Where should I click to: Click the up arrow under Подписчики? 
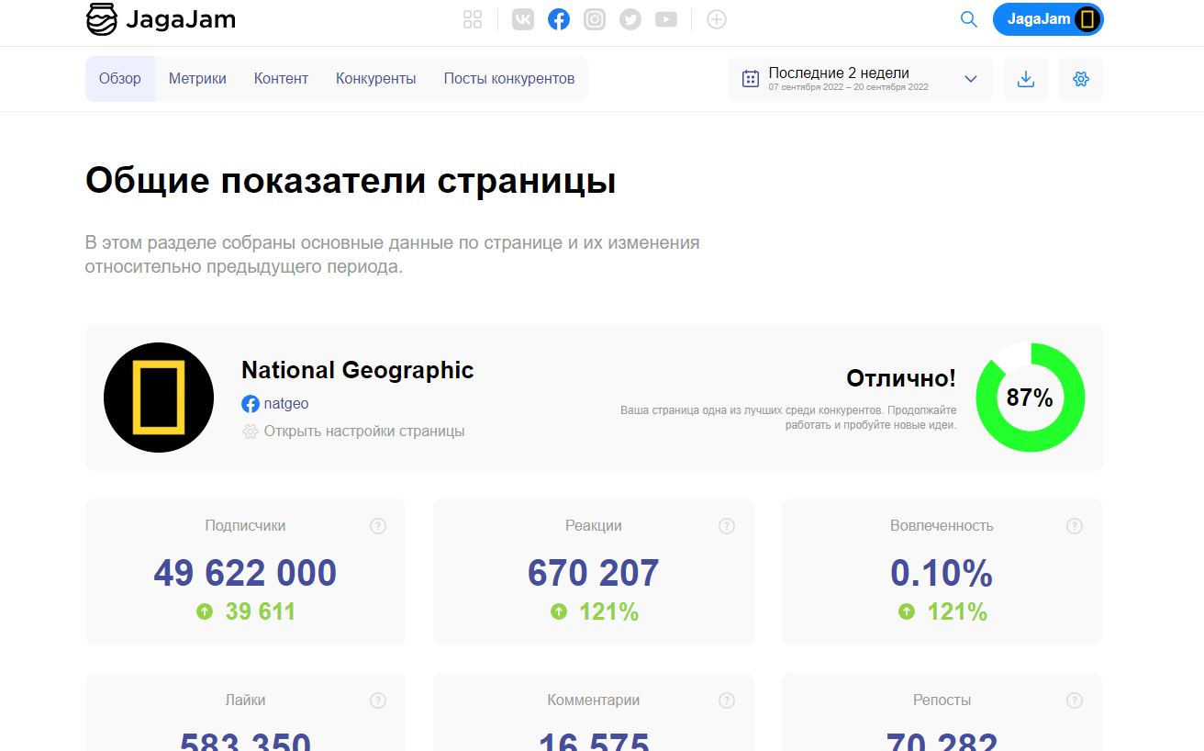point(205,611)
